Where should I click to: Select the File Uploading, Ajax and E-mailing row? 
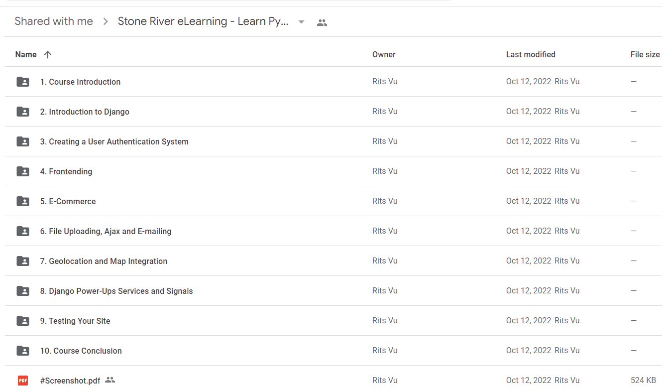(x=333, y=231)
